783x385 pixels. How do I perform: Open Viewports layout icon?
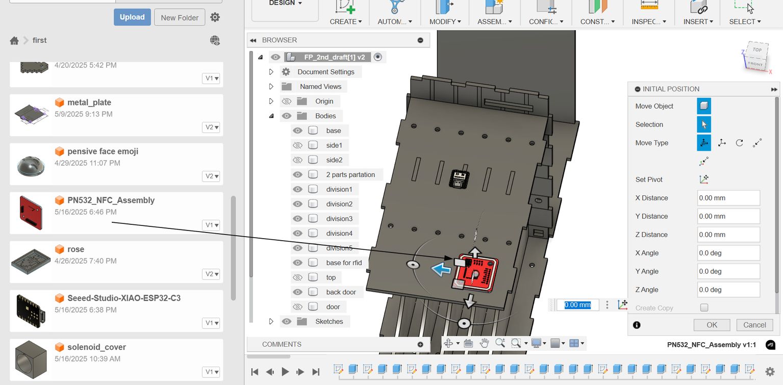tap(574, 343)
